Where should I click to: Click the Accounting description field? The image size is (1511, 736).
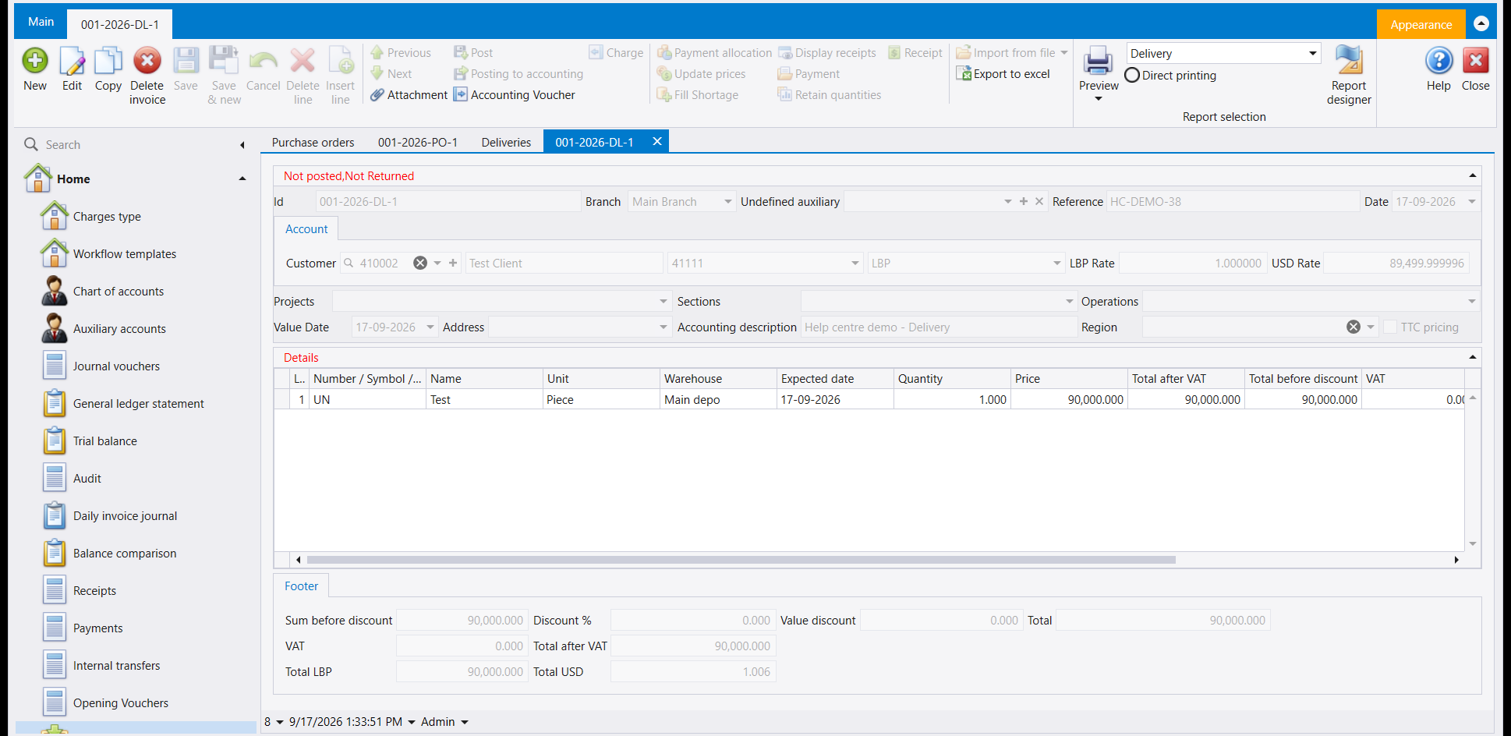(x=938, y=327)
